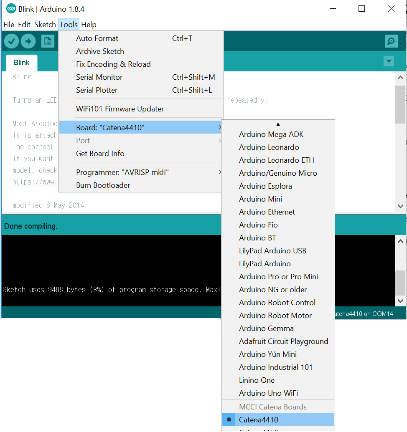Choose Archive Sketch menu item
The height and width of the screenshot is (432, 407).
point(141,51)
